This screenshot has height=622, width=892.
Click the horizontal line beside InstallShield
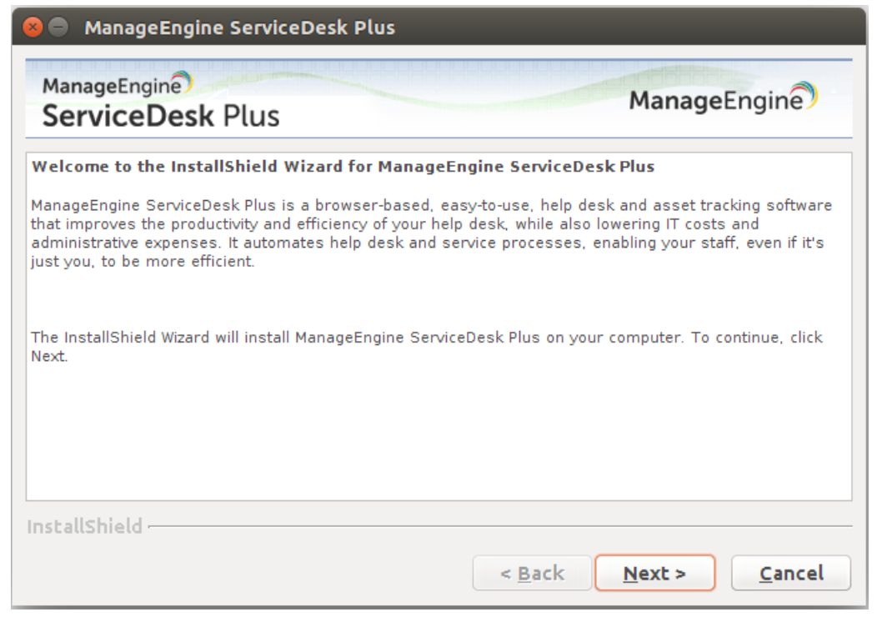point(500,526)
